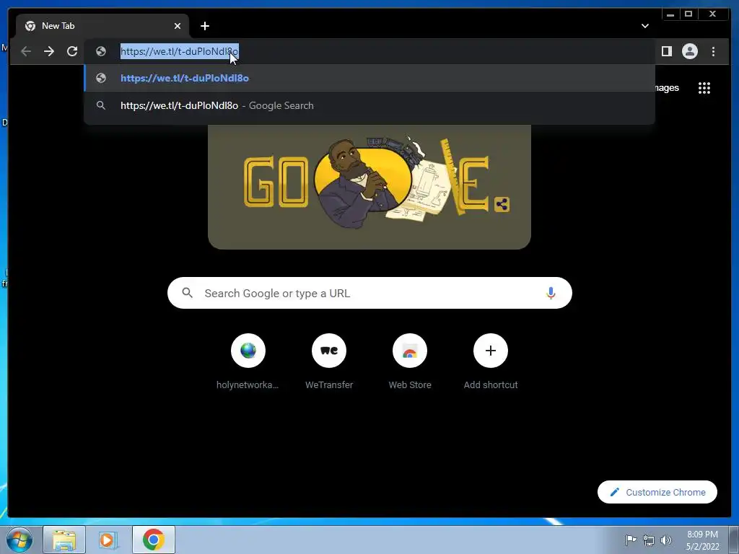The width and height of the screenshot is (739, 554).
Task: Click the browser back arrow
Action: (x=26, y=51)
